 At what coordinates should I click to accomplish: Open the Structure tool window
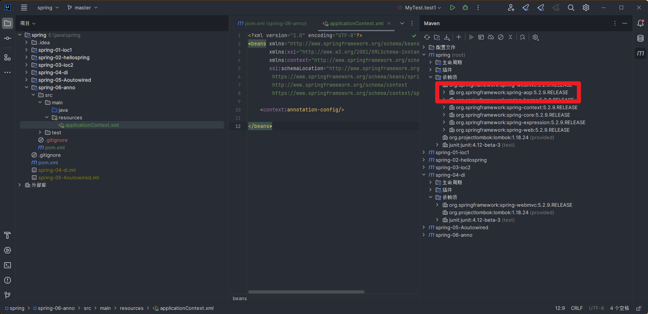click(8, 57)
